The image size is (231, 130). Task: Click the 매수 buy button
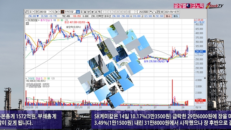coord(168,16)
